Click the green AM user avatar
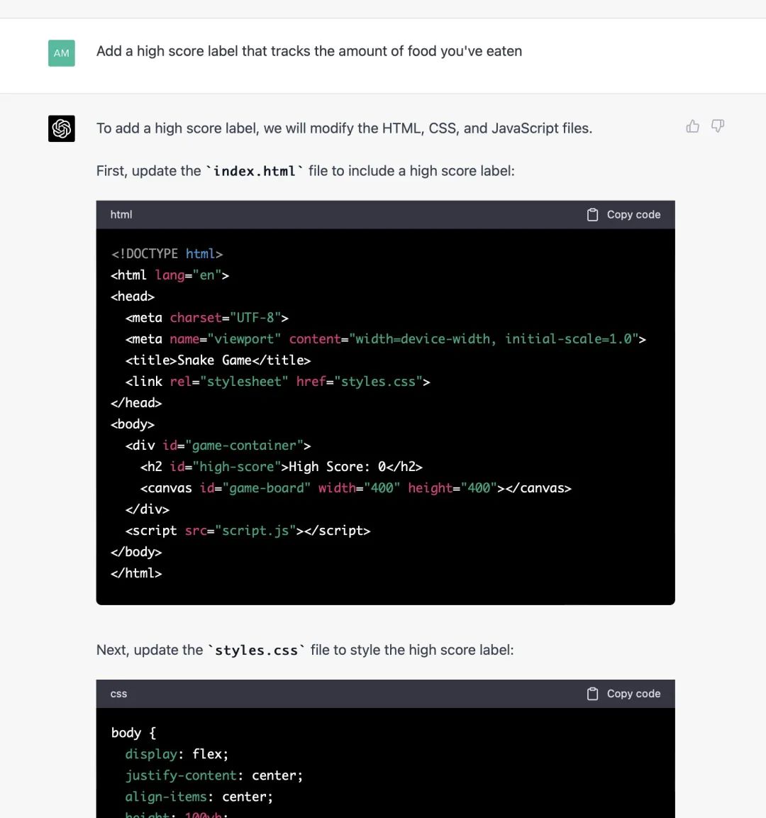766x818 pixels. point(62,53)
